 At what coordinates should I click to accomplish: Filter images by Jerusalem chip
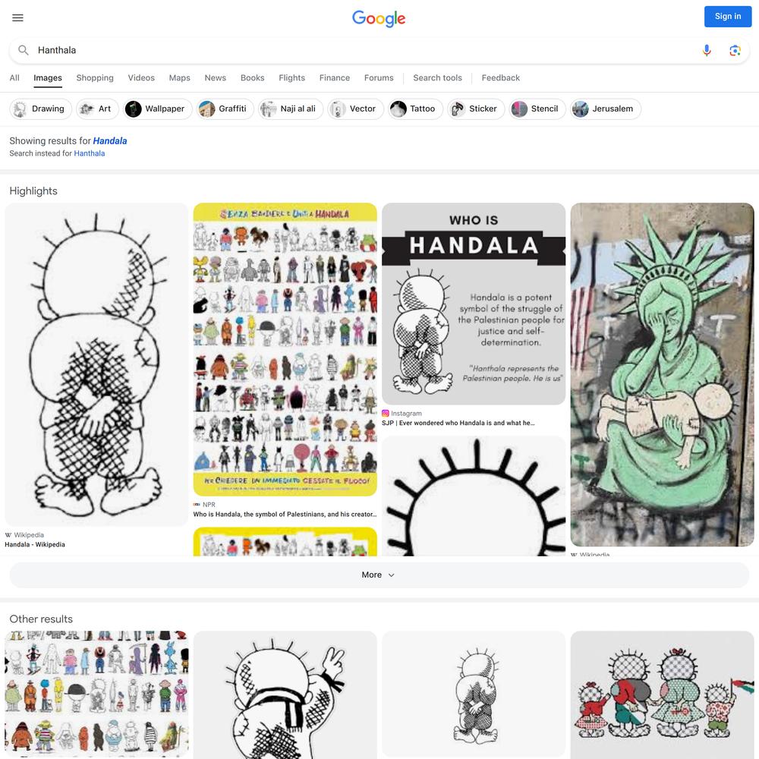(x=605, y=109)
